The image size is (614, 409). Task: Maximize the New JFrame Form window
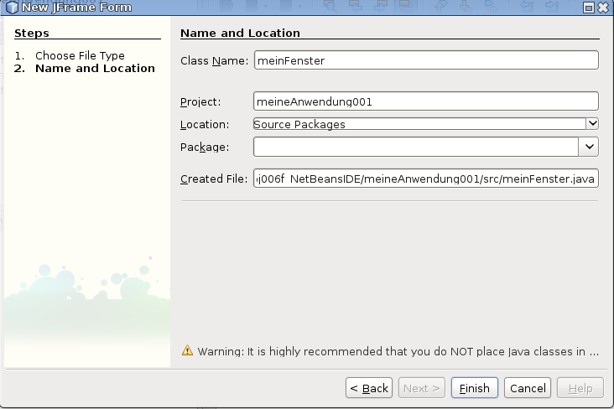(x=589, y=8)
